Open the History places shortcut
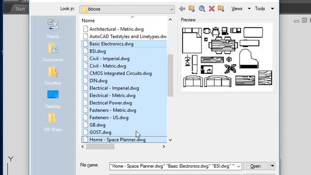Screen dimensions: 311x175 coord(53,29)
